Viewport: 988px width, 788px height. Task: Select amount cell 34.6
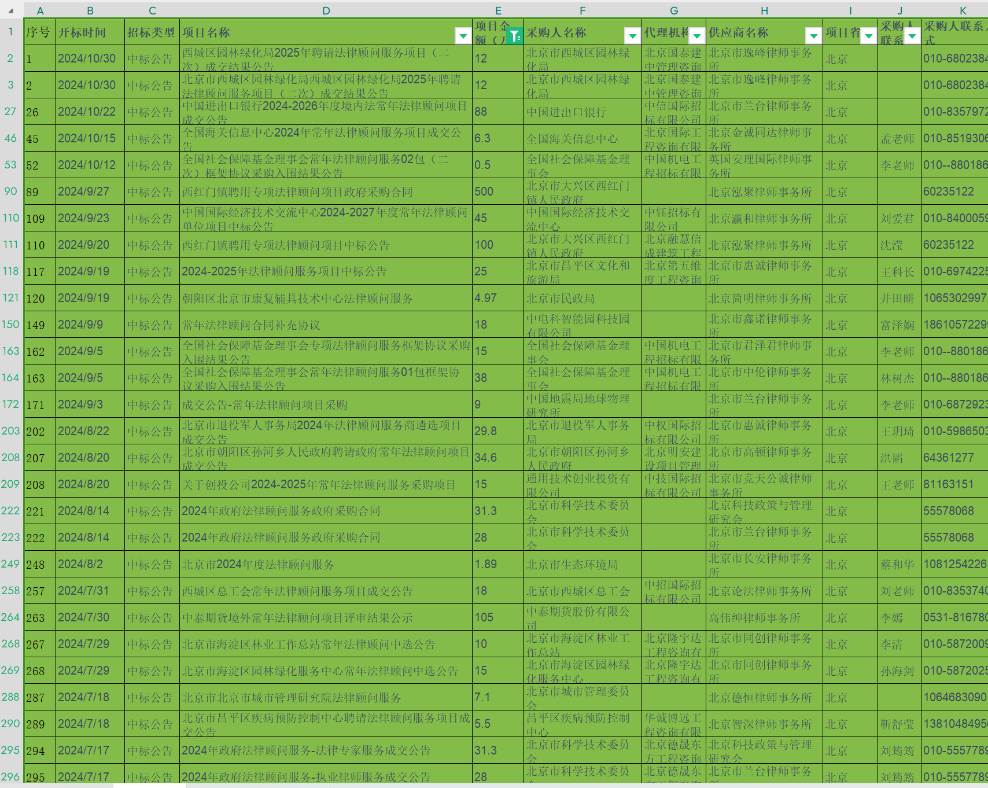(498, 458)
